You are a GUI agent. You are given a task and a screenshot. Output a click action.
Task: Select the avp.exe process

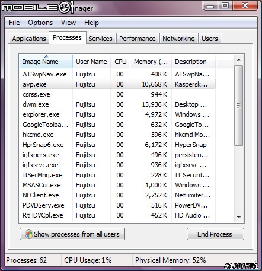(x=117, y=84)
